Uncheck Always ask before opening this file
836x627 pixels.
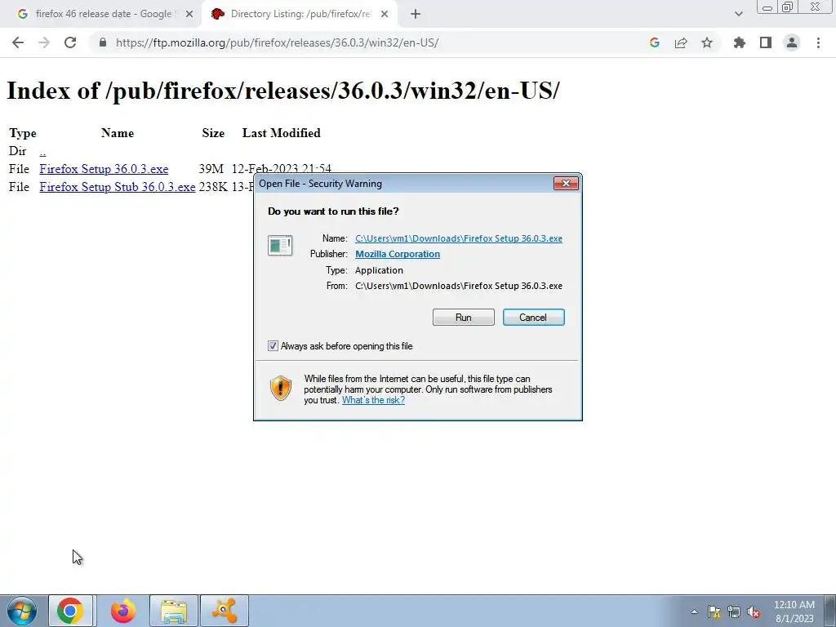pos(273,346)
